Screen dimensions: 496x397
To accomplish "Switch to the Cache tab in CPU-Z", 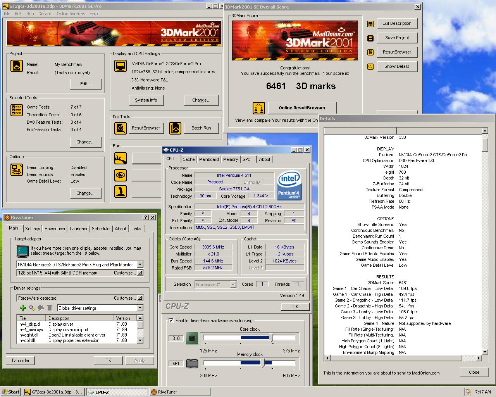I will (x=189, y=159).
